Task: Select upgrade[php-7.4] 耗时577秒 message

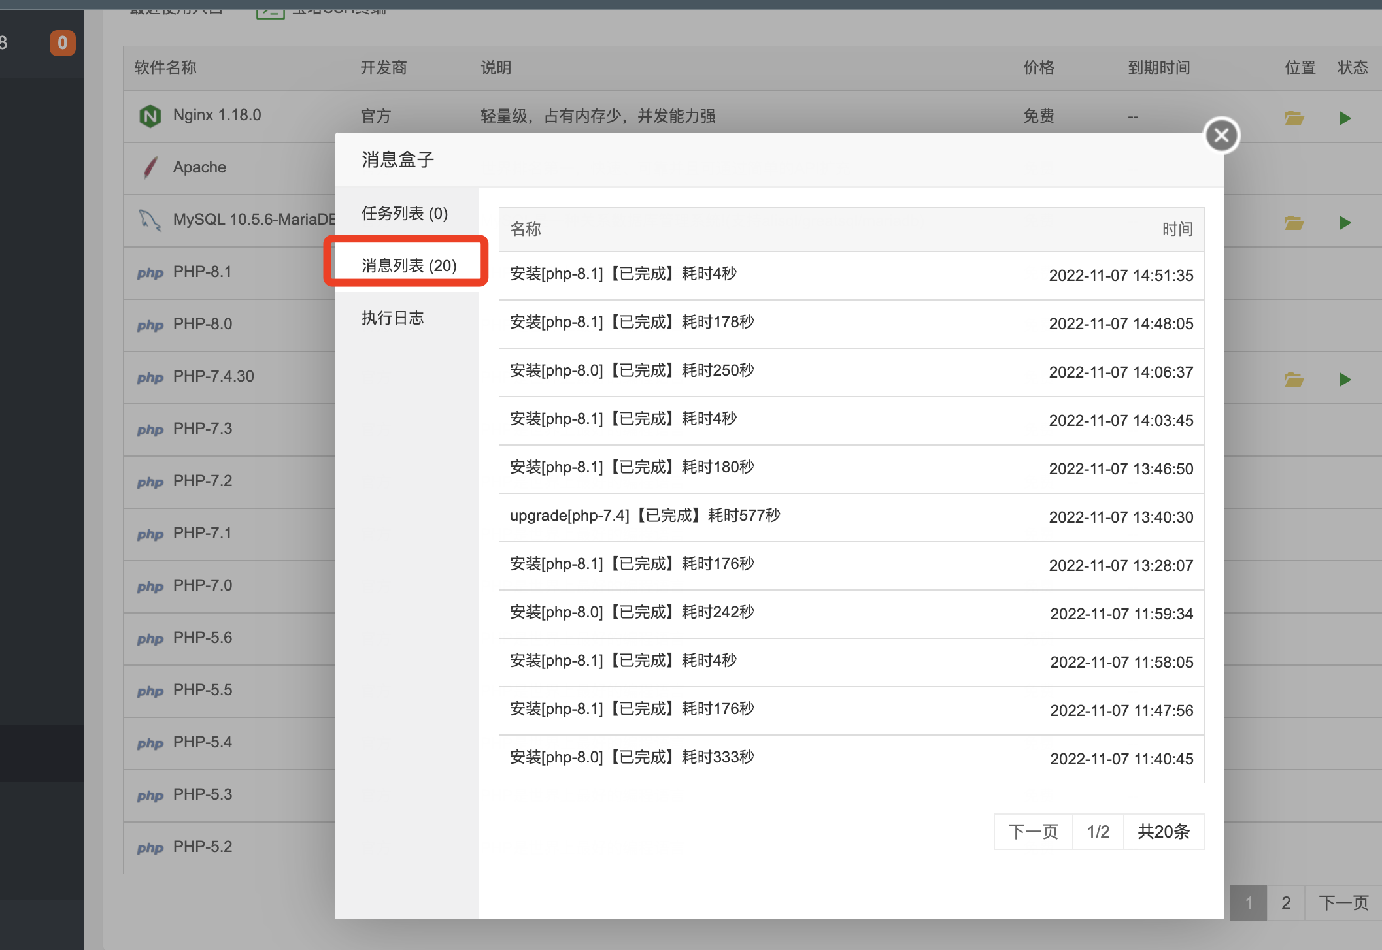Action: tap(851, 517)
